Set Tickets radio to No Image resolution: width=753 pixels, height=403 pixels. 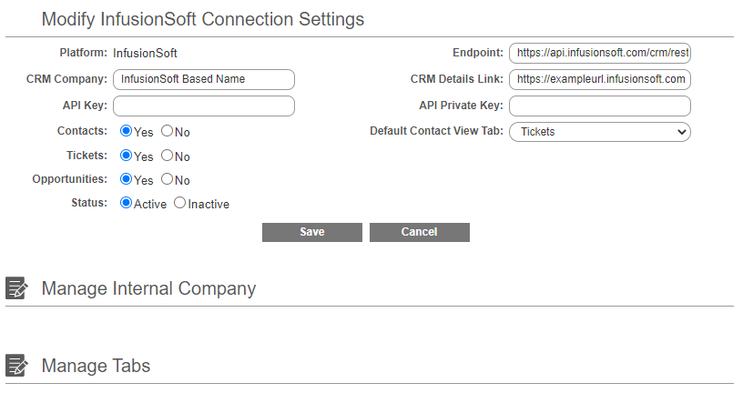(x=168, y=156)
